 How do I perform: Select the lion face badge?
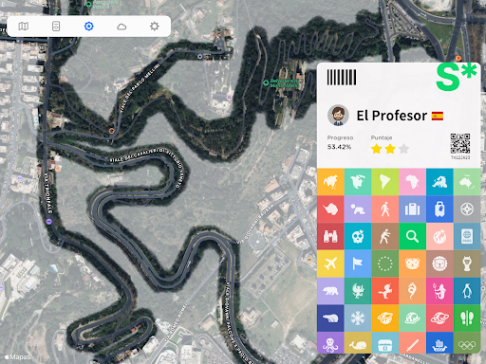[x=439, y=264]
